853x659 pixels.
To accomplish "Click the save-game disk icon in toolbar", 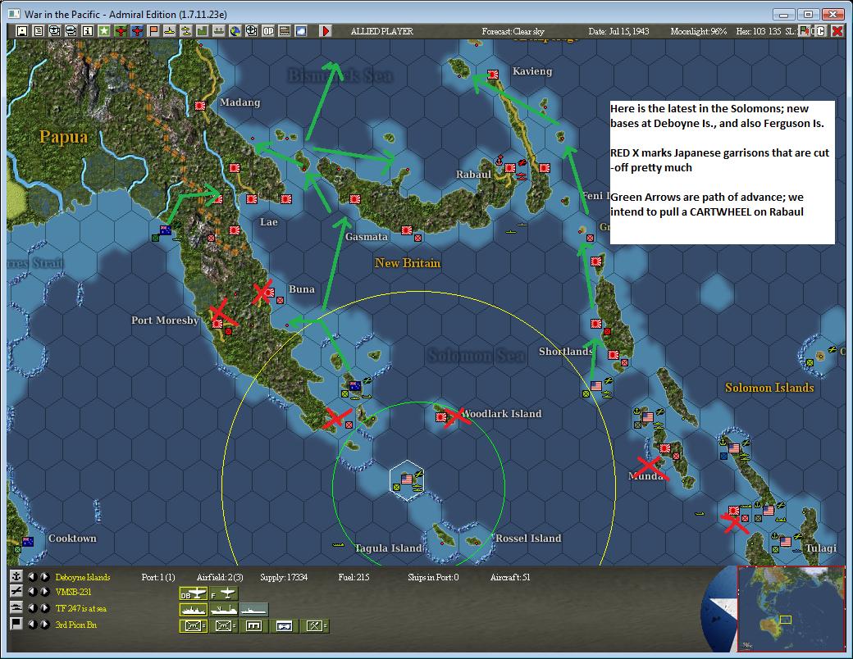I will pos(22,31).
